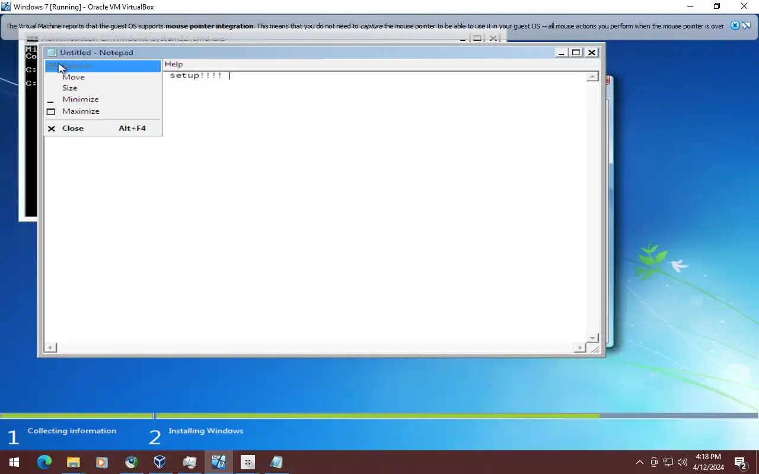Open the media player taskbar icon
Viewport: 759px width, 474px height.
101,462
